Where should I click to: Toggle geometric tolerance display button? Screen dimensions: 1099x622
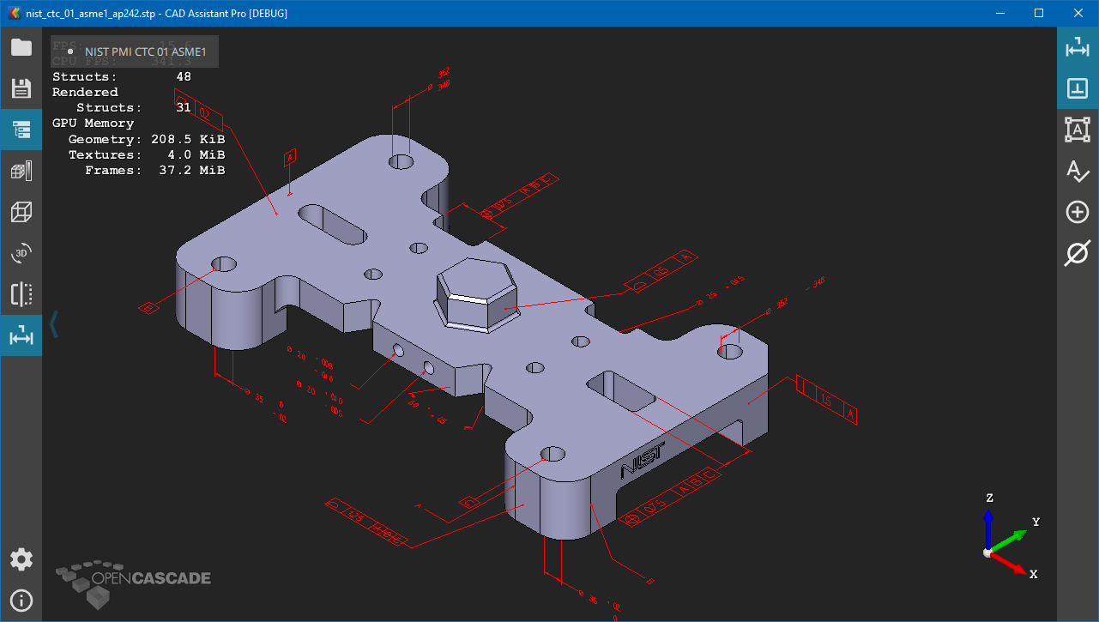pos(1078,88)
